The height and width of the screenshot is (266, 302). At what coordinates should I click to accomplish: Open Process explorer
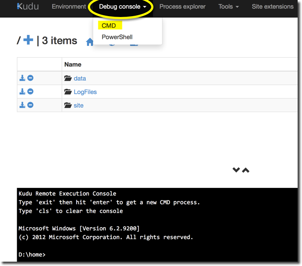(x=182, y=7)
